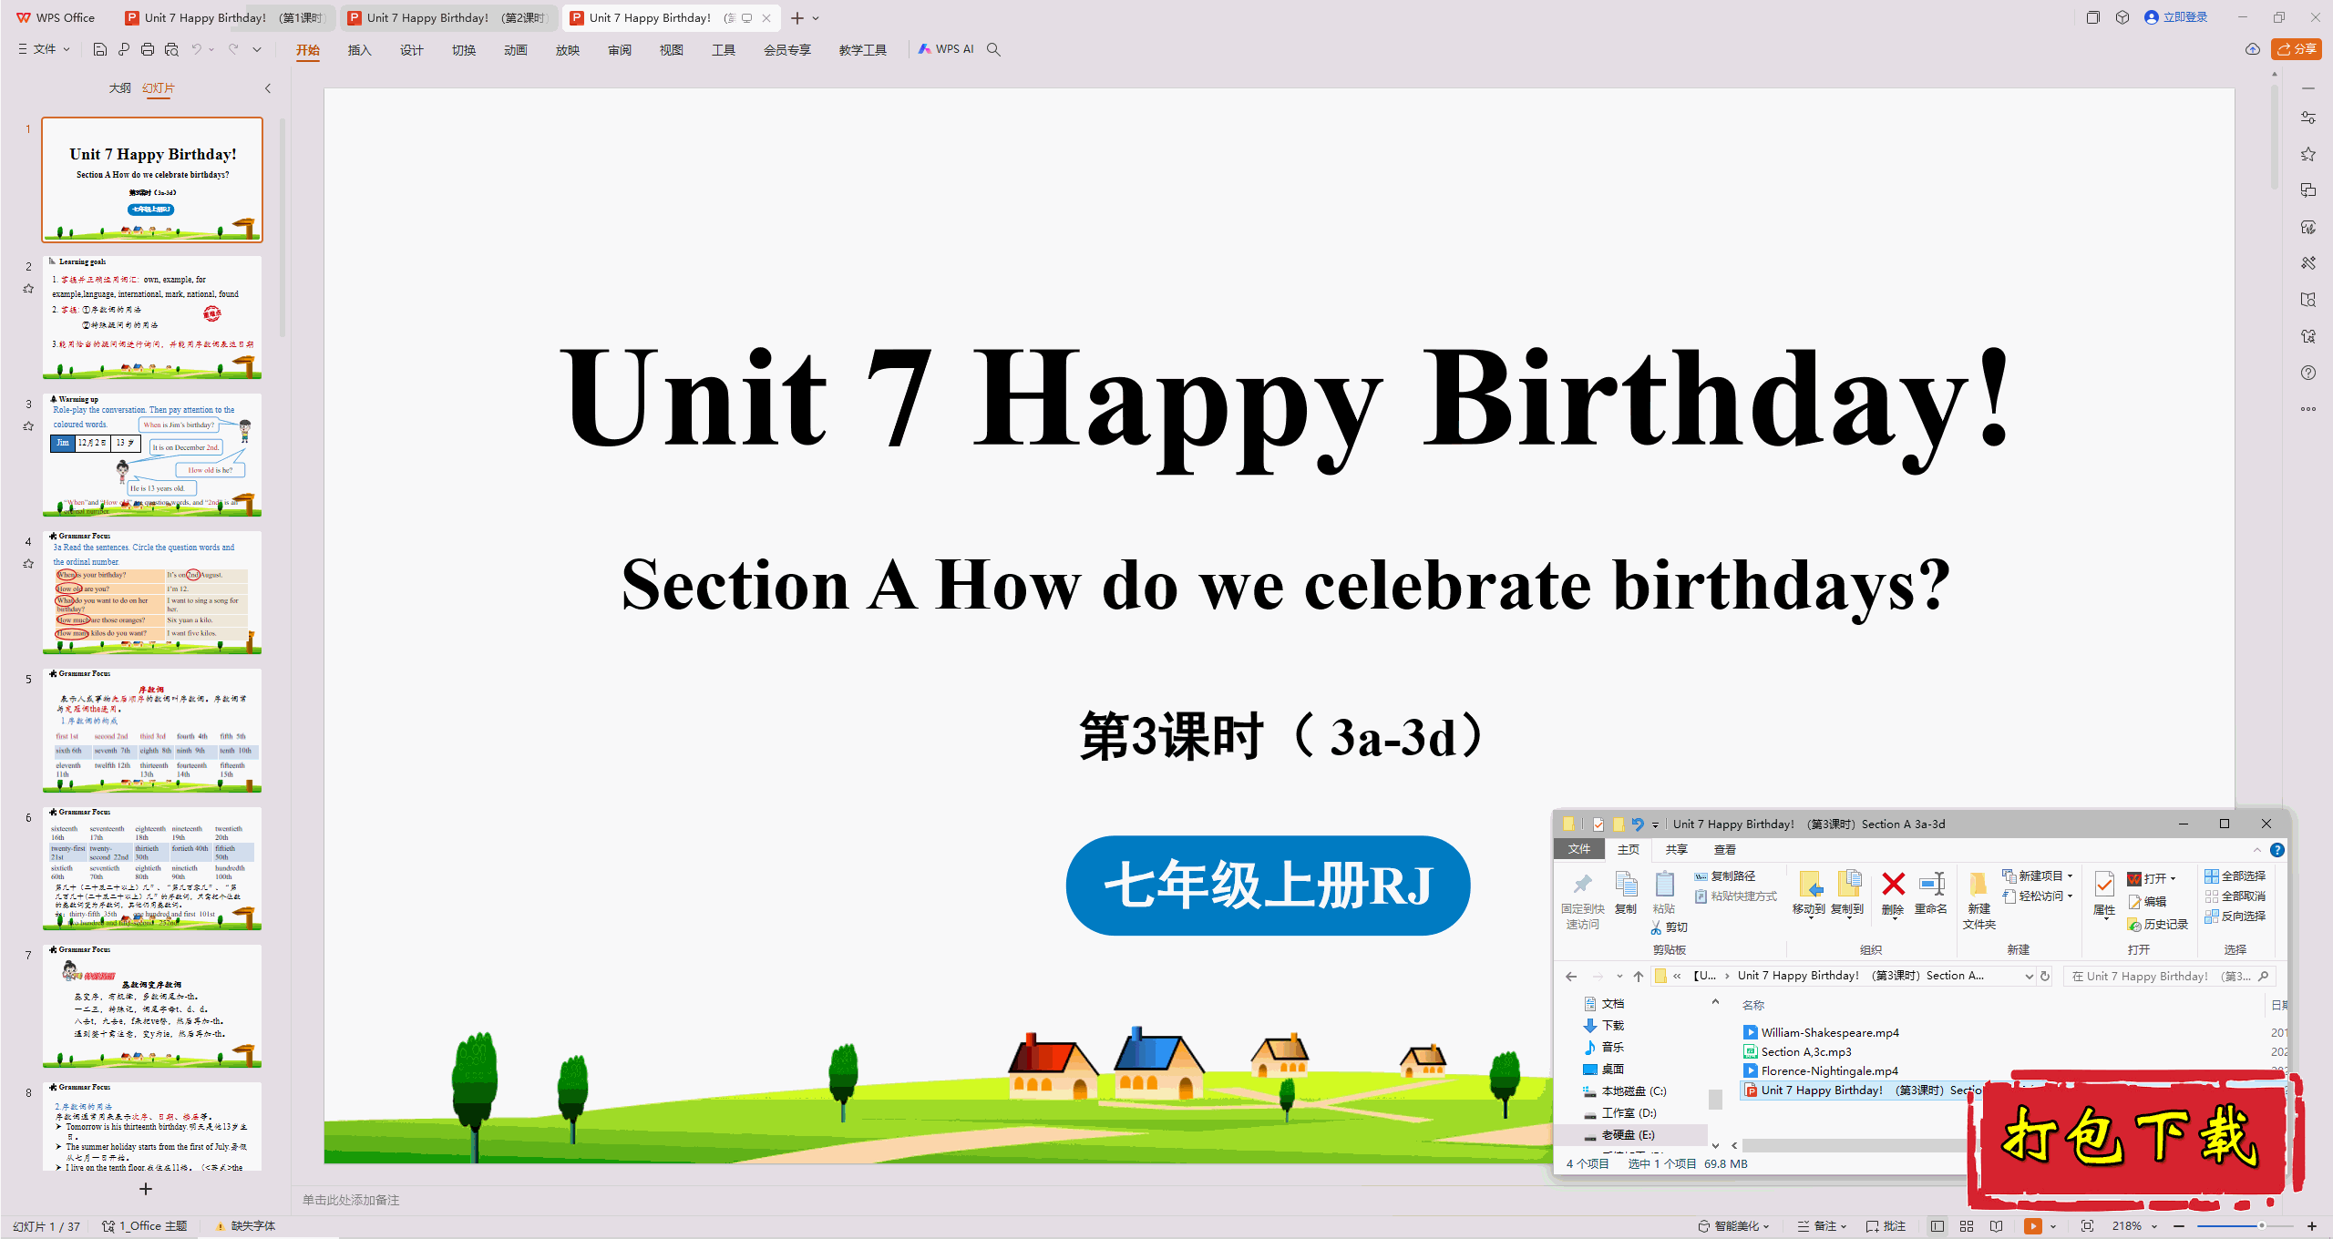
Task: Open the help question-mark icon in right sidebar
Action: click(2308, 373)
